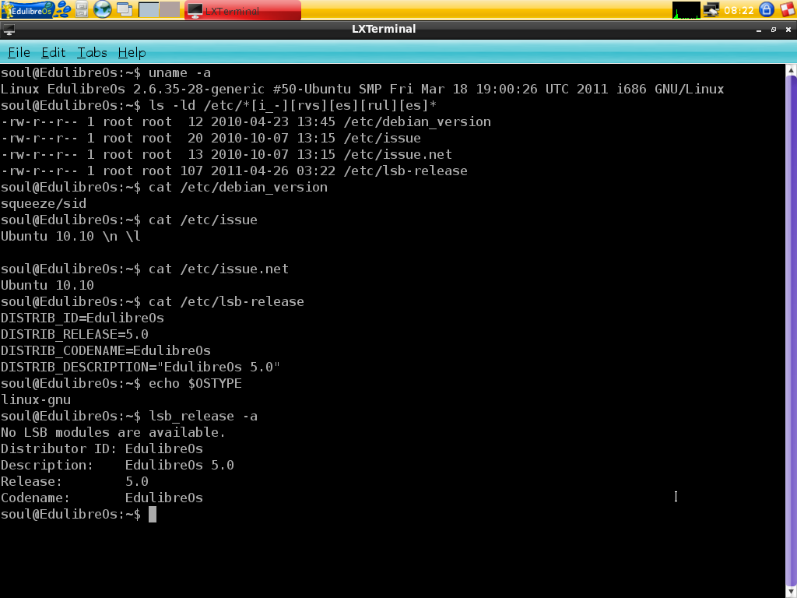
Task: Click the 'DISTRIB_CODENAME=EdulibreOs' line
Action: click(x=106, y=350)
